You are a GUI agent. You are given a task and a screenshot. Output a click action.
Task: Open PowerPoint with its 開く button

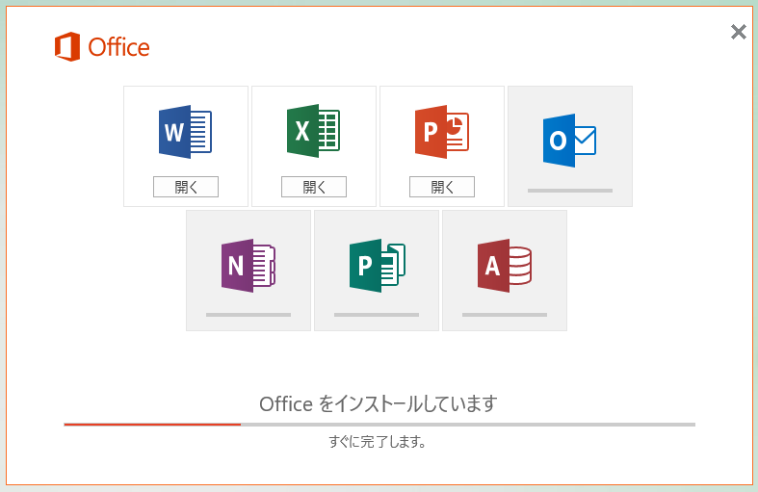coord(442,187)
